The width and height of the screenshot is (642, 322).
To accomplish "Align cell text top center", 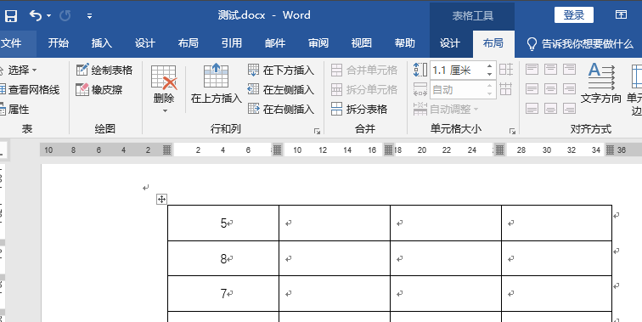I will pos(550,69).
